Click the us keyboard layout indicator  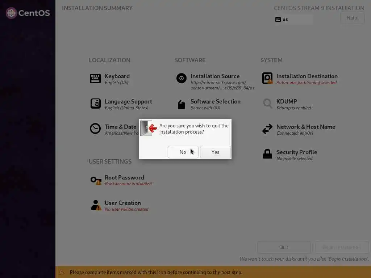(294, 20)
